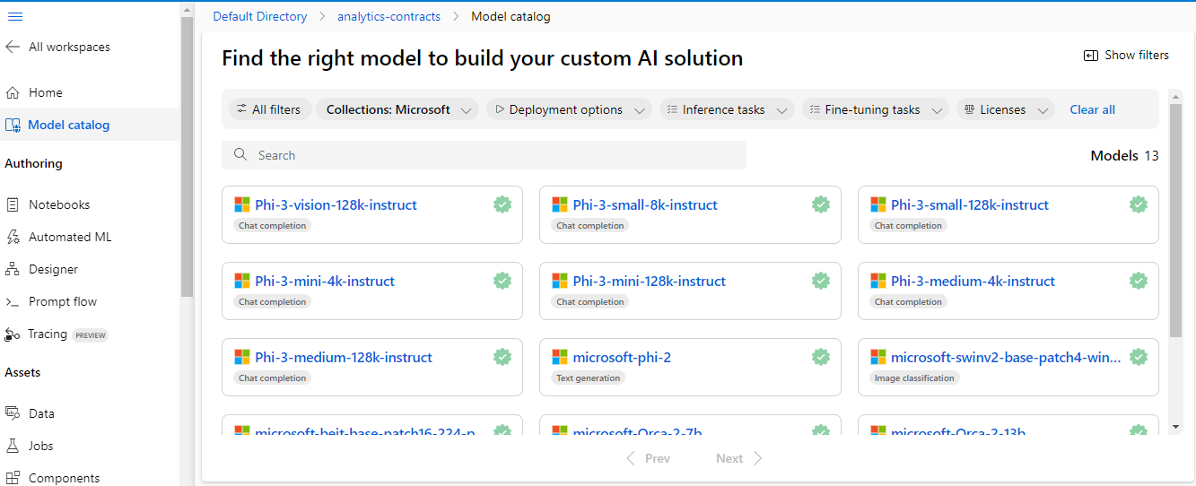Click verified badge on Phi-3-vision-128k-instruct card

pyautogui.click(x=502, y=204)
